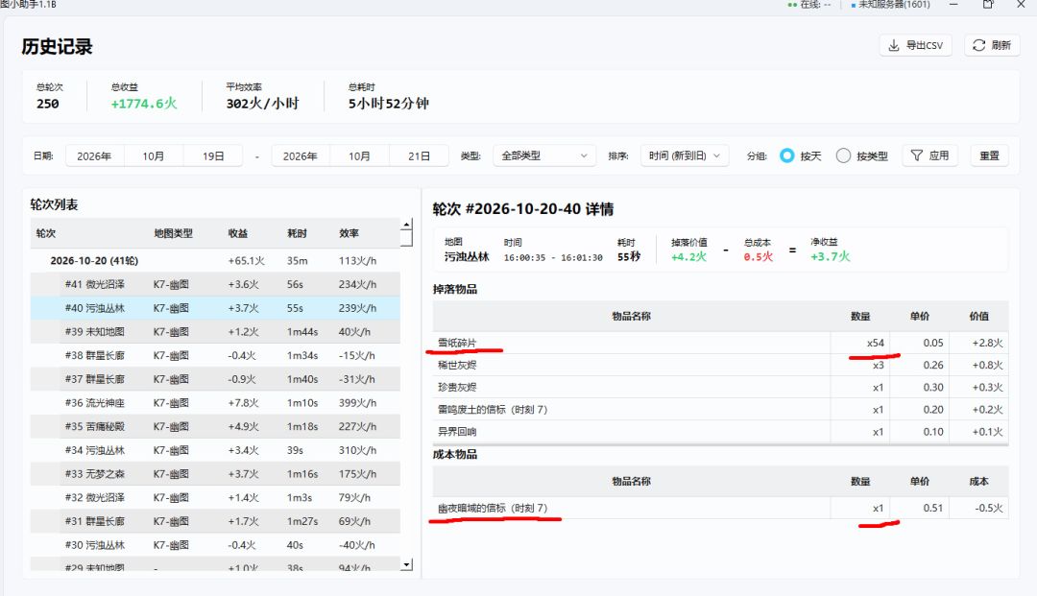Click the funnel filter icon on apply
Screen dimensions: 1037x596
(x=917, y=155)
